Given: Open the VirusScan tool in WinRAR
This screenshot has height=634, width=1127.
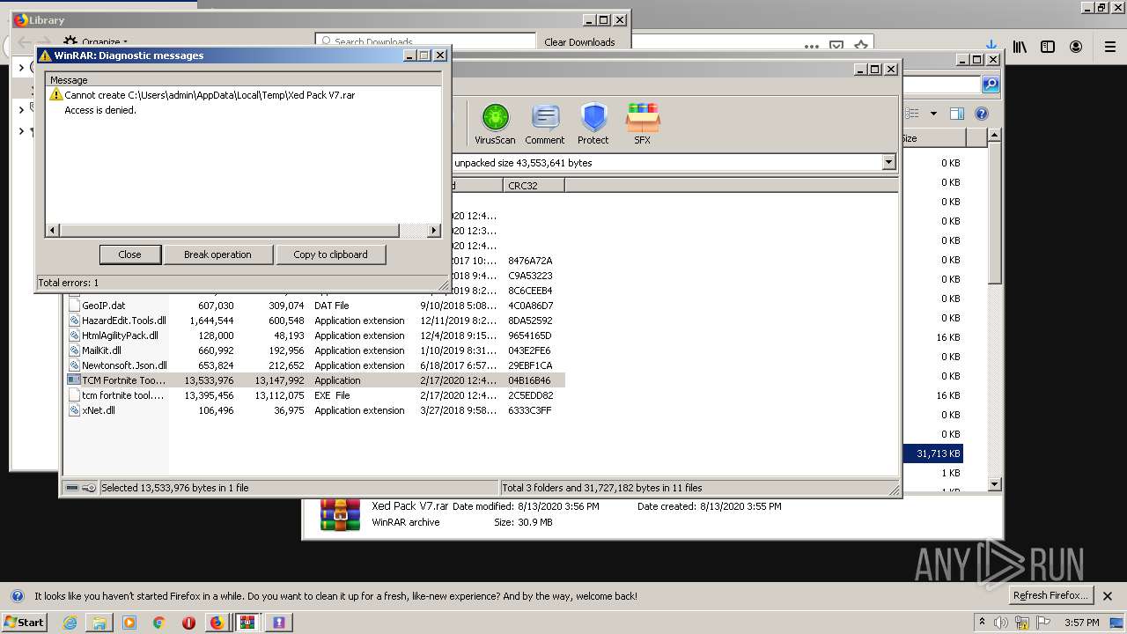Looking at the screenshot, I should (x=495, y=123).
